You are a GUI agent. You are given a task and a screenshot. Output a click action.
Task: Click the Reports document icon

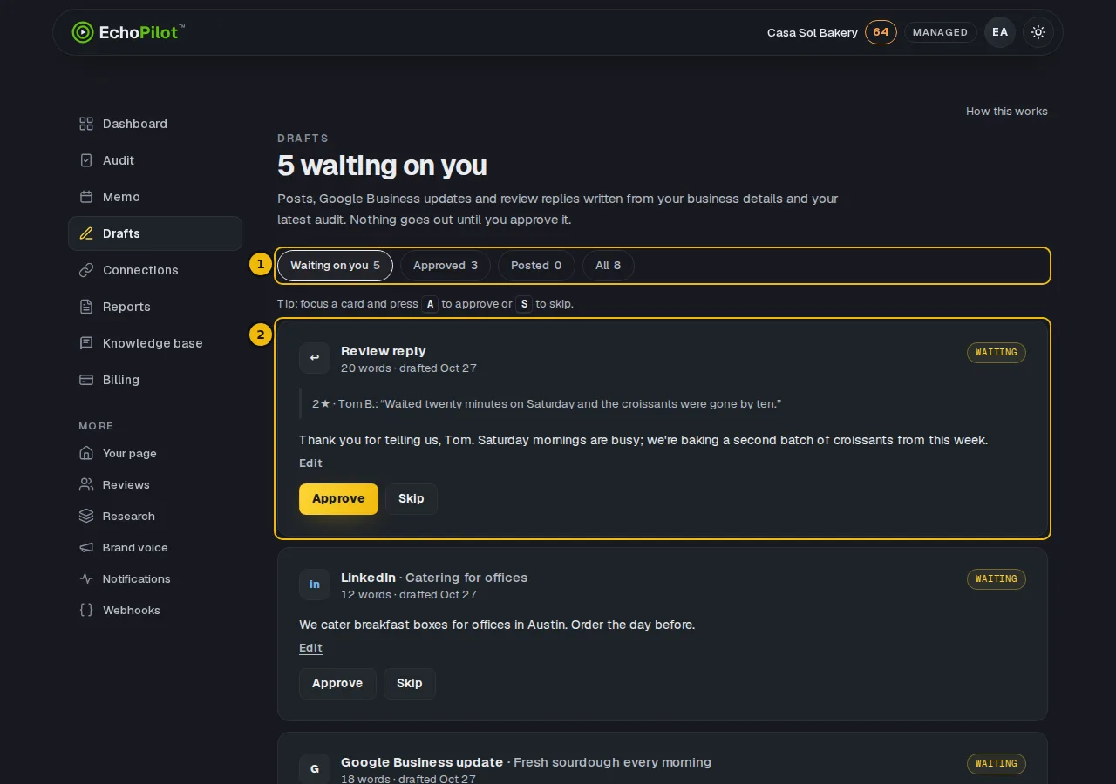(x=86, y=307)
